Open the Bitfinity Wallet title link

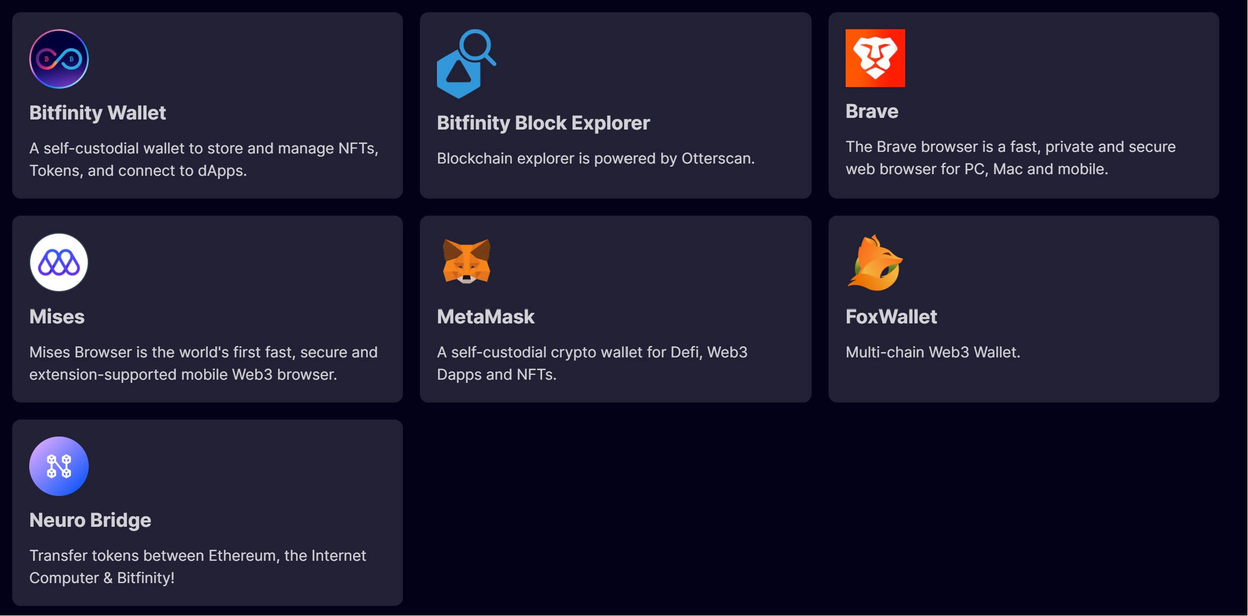tap(98, 113)
